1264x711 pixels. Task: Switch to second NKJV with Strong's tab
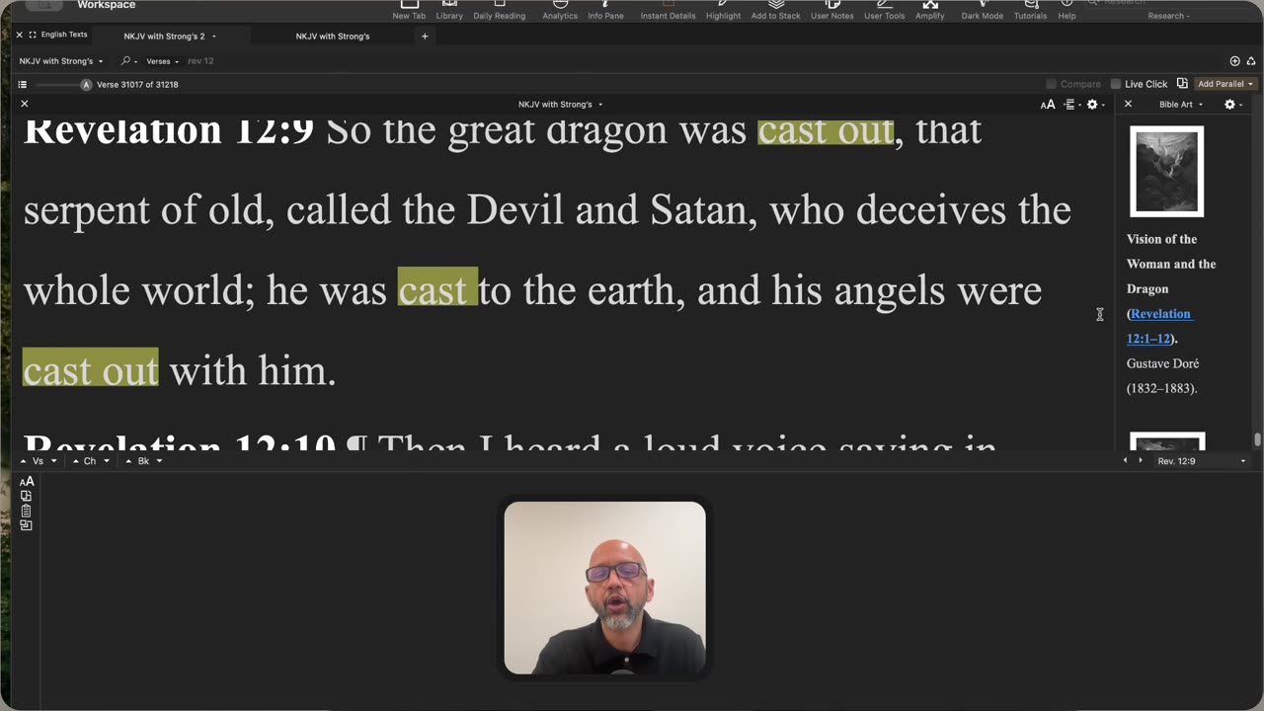[333, 37]
